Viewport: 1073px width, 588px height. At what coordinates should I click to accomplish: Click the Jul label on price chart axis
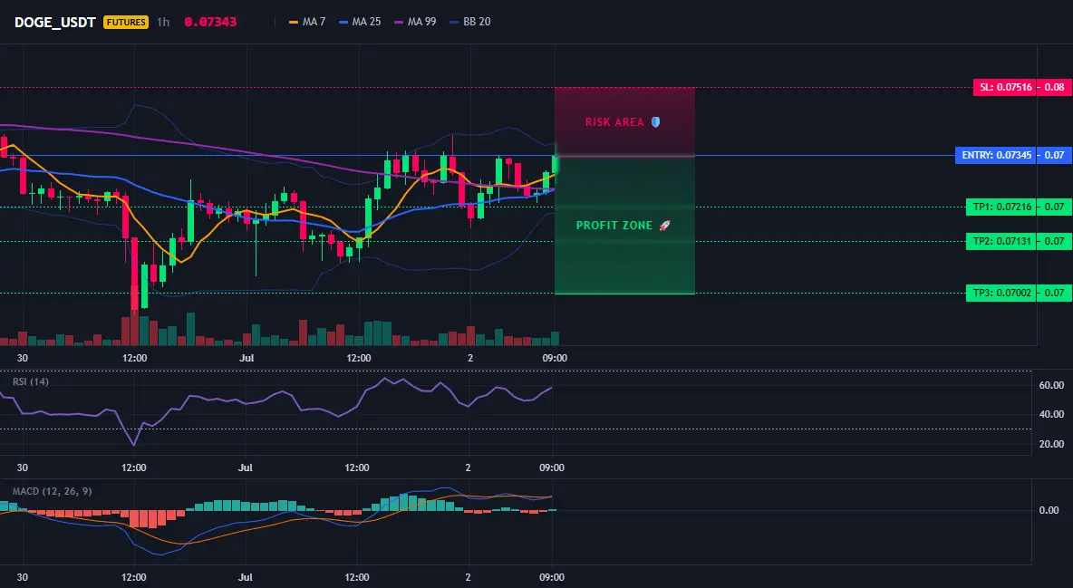[x=247, y=358]
